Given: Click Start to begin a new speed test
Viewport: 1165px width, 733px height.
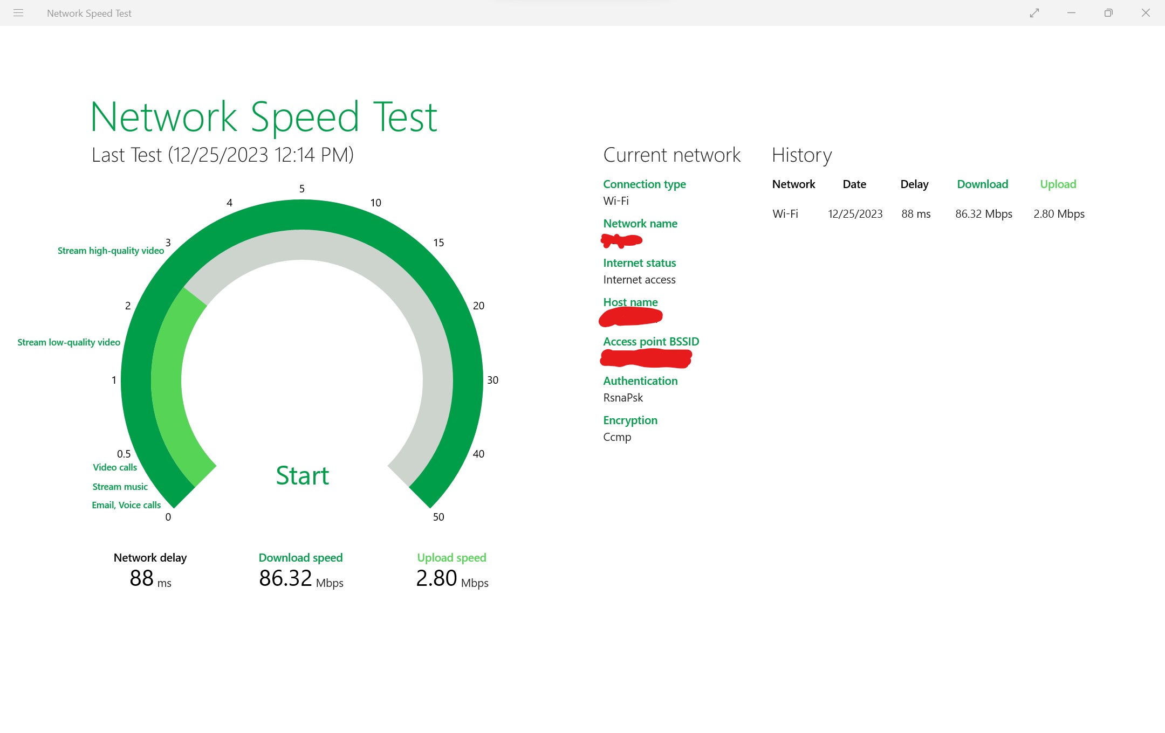Looking at the screenshot, I should (x=303, y=475).
